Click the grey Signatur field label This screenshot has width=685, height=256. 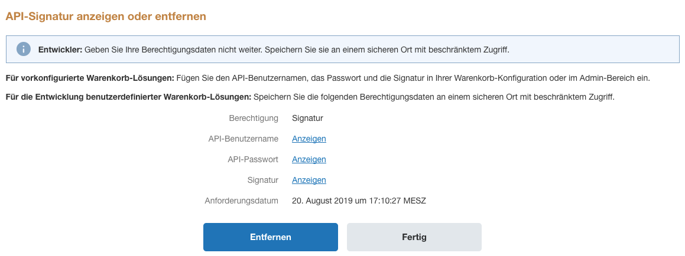pyautogui.click(x=262, y=180)
